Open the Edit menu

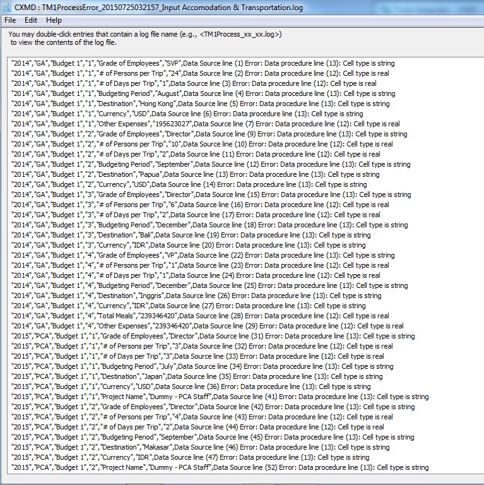click(30, 20)
